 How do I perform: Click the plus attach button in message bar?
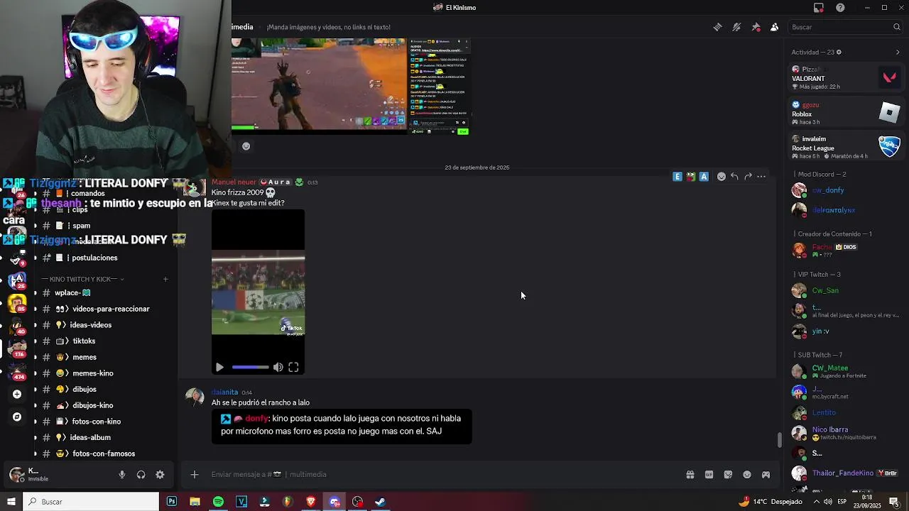click(195, 474)
